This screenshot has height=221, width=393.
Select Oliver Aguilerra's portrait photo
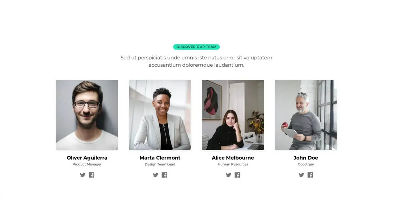tap(87, 115)
